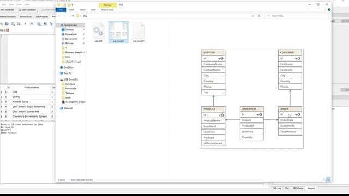Image resolution: width=349 pixels, height=196 pixels.
Task: Open the Share ribbon tab
Action: tap(82, 10)
